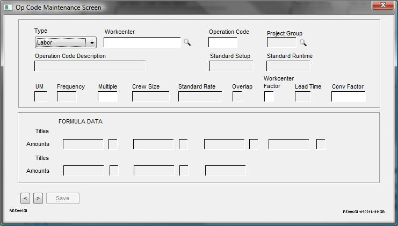Click the RES006GI screen ID text
Viewport: 398px width, 226px height.
pos(18,211)
